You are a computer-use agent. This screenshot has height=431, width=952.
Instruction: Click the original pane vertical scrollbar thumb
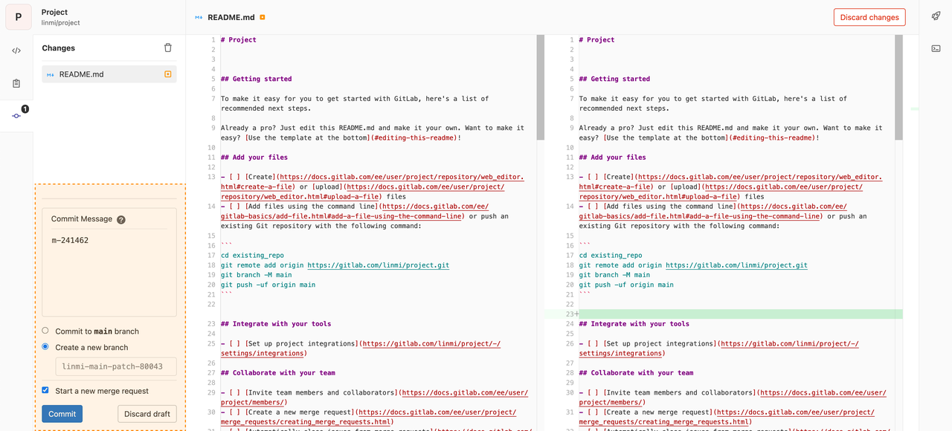tap(541, 88)
